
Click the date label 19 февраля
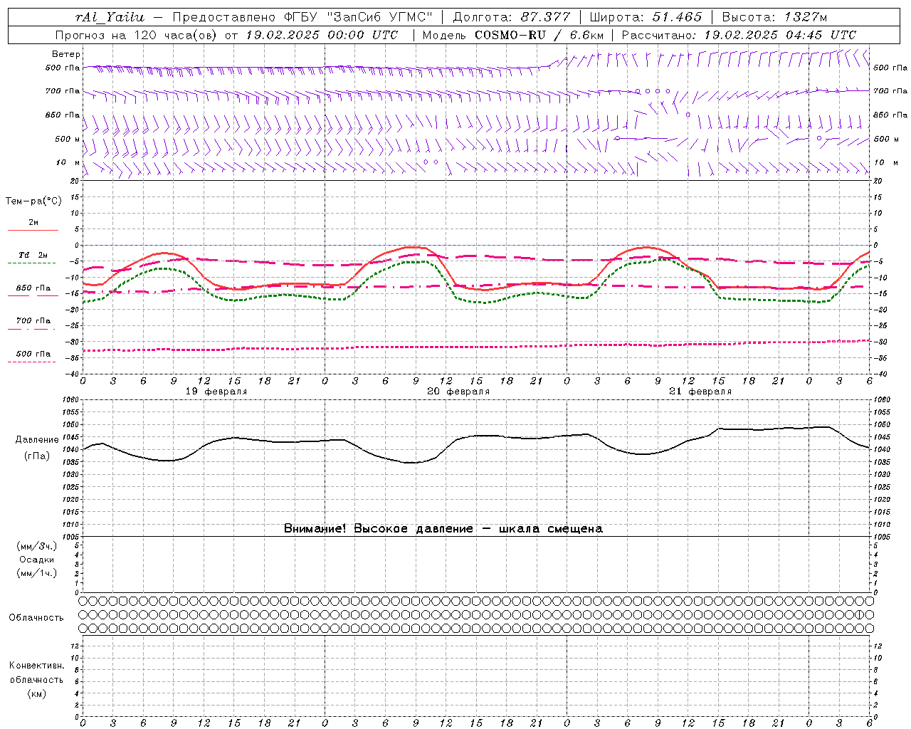tap(216, 392)
